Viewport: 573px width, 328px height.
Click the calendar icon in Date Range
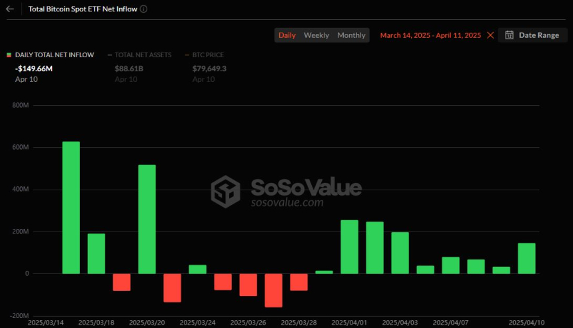coord(509,35)
